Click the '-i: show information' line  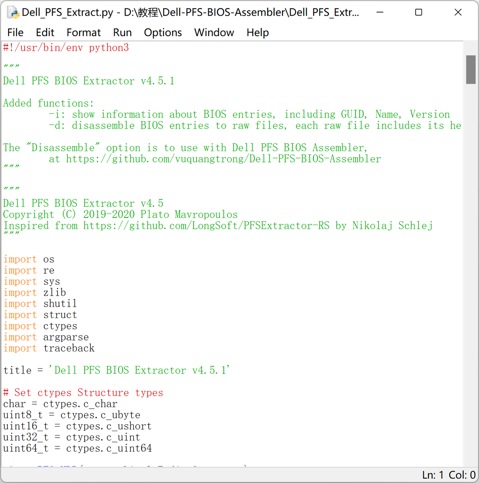(249, 115)
